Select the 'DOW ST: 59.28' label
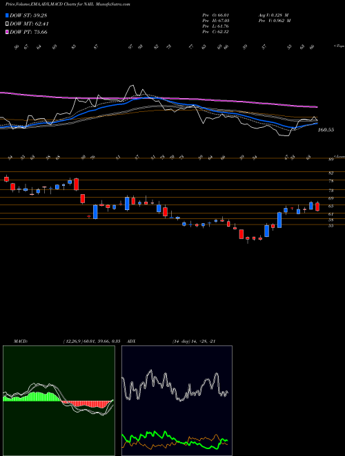 (28, 15)
